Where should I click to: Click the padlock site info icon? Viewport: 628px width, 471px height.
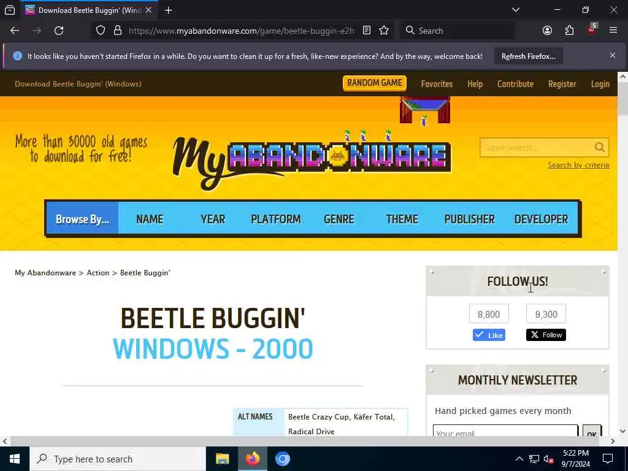(117, 31)
